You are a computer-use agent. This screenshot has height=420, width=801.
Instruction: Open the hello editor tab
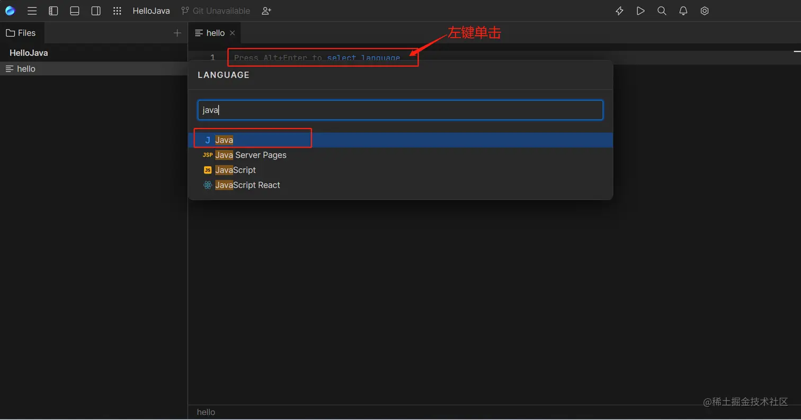click(x=215, y=33)
